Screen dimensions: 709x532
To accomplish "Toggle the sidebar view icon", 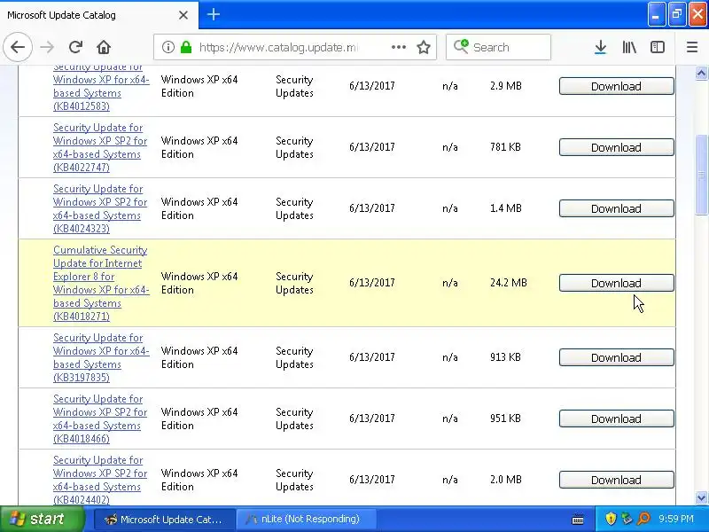I will [657, 47].
